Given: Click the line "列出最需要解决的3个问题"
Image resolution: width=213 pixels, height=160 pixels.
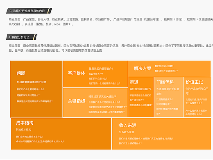Looking at the screenshot, I should pos(32,82).
